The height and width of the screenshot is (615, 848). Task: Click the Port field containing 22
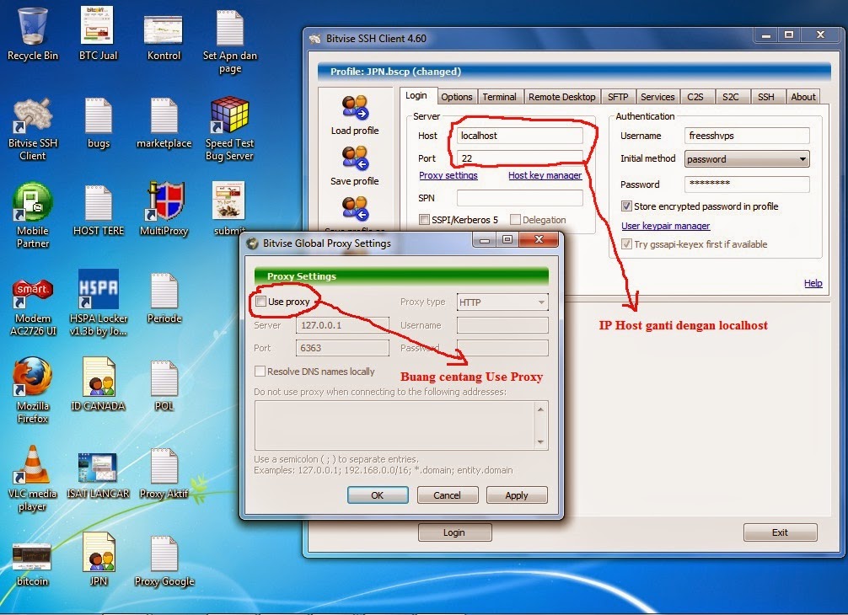click(520, 158)
